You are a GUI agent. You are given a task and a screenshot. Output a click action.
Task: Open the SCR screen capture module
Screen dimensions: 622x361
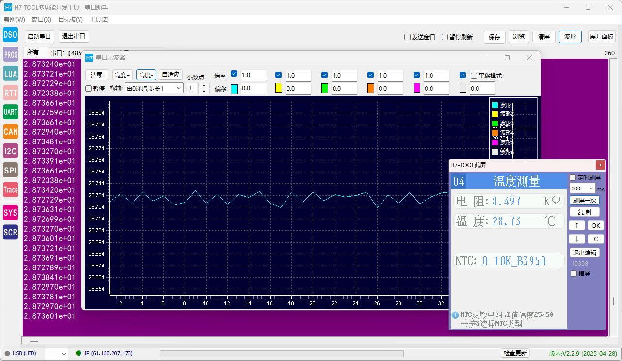(10, 232)
